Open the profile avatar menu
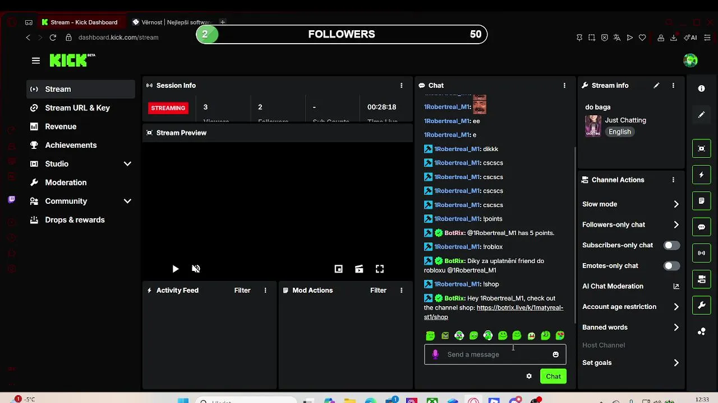This screenshot has height=403, width=718. (691, 60)
